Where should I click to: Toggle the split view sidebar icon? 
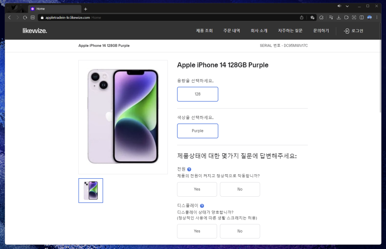(362, 18)
